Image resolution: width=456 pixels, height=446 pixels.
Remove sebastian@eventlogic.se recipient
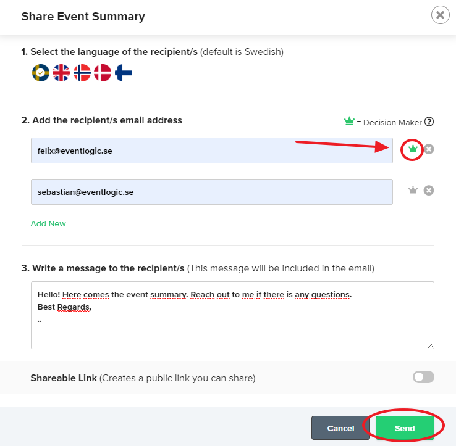click(429, 191)
